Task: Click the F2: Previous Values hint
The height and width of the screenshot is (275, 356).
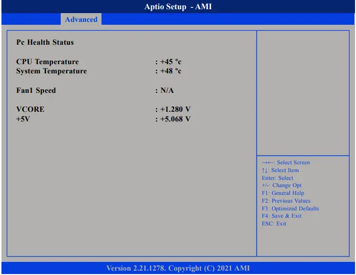Action: click(x=286, y=201)
